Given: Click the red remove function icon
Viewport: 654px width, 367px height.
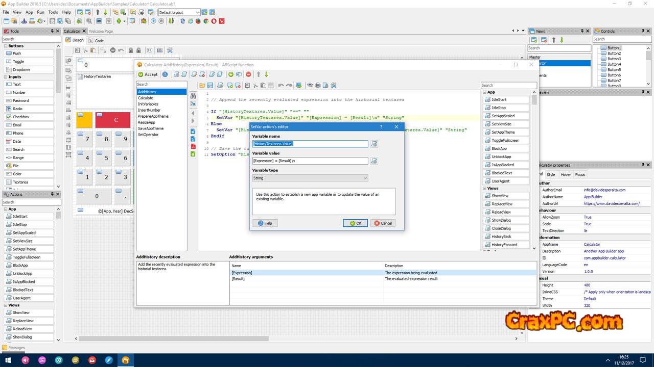Looking at the screenshot, I should 248,74.
